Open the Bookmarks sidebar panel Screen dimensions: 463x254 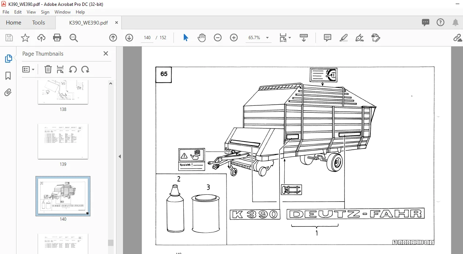coord(8,76)
